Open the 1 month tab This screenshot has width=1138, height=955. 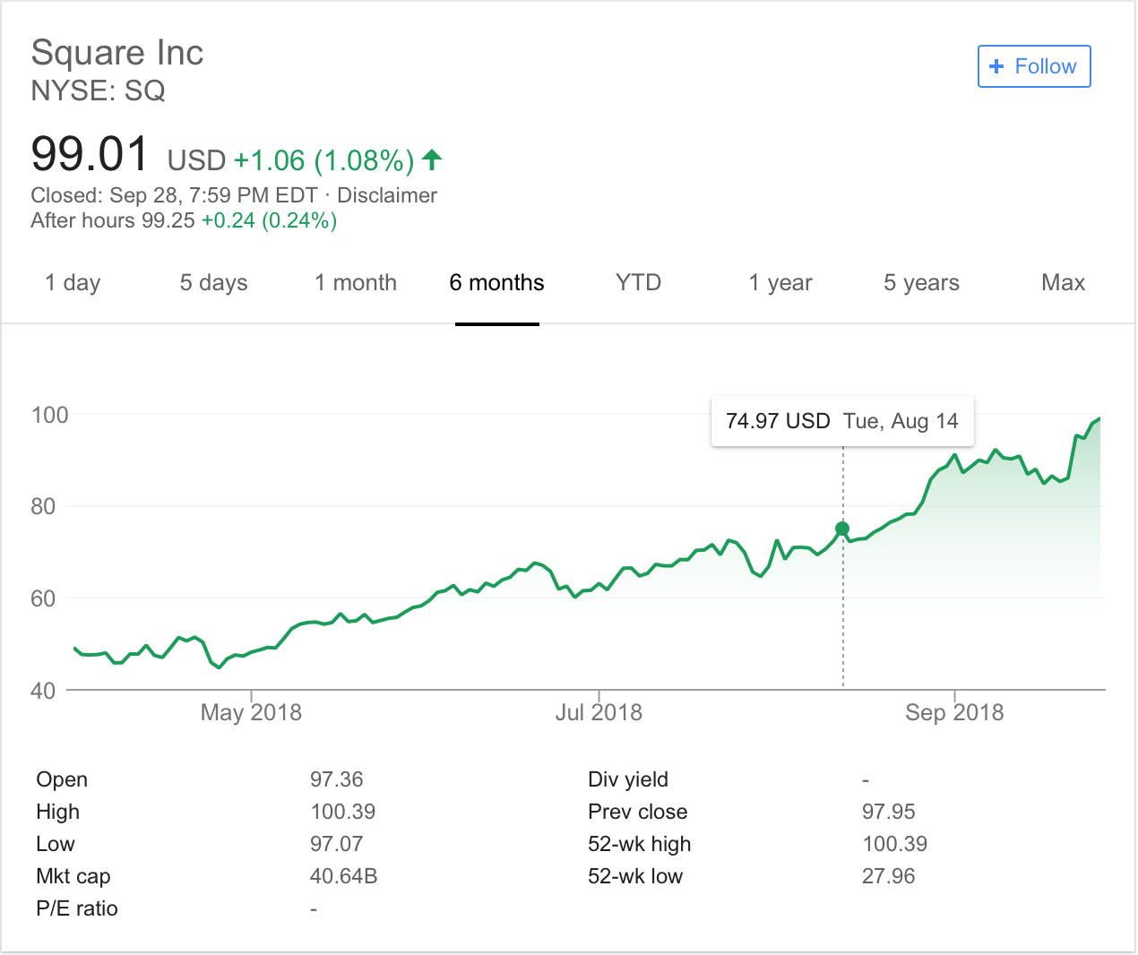coord(356,283)
